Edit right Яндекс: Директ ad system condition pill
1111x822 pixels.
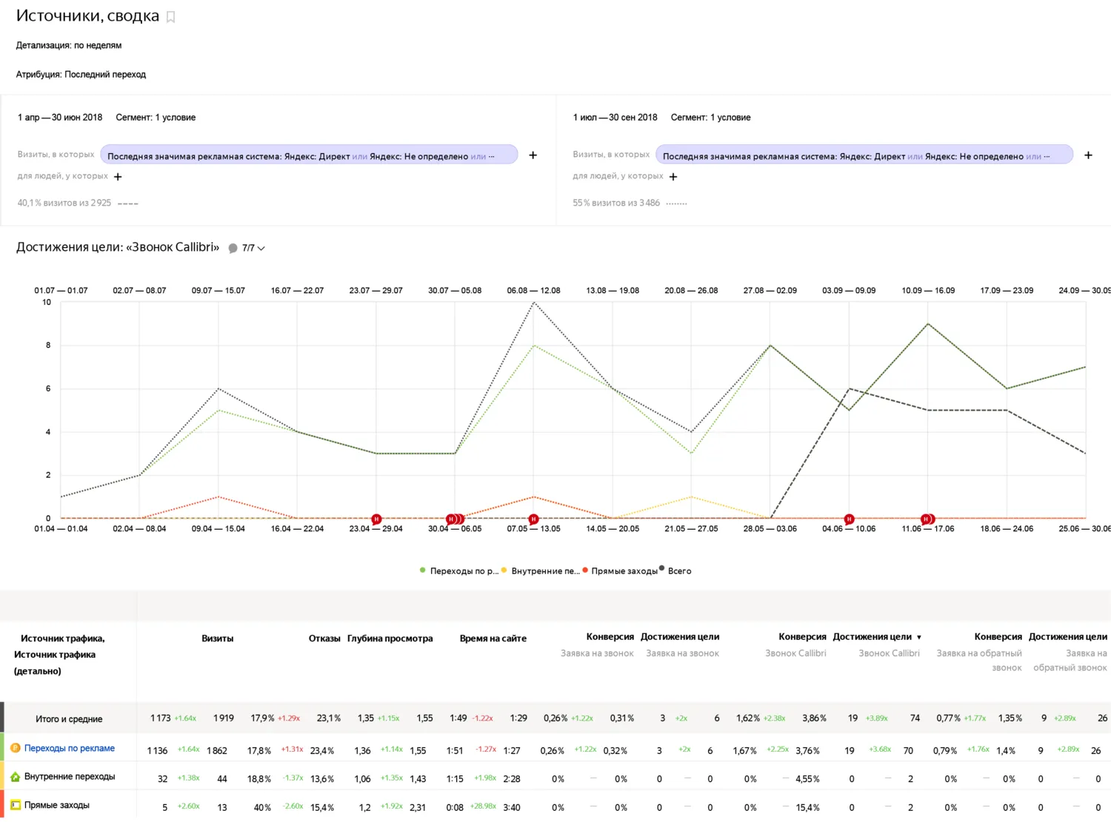pyautogui.click(x=864, y=155)
